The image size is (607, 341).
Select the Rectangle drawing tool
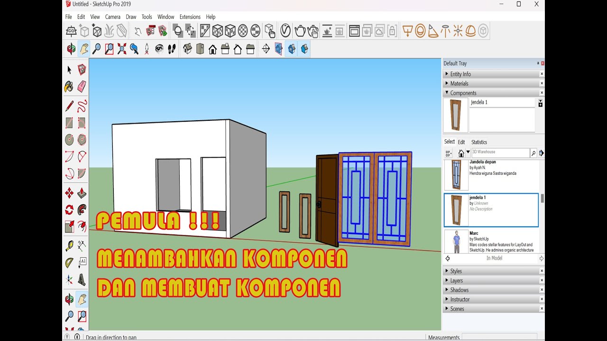[69, 123]
